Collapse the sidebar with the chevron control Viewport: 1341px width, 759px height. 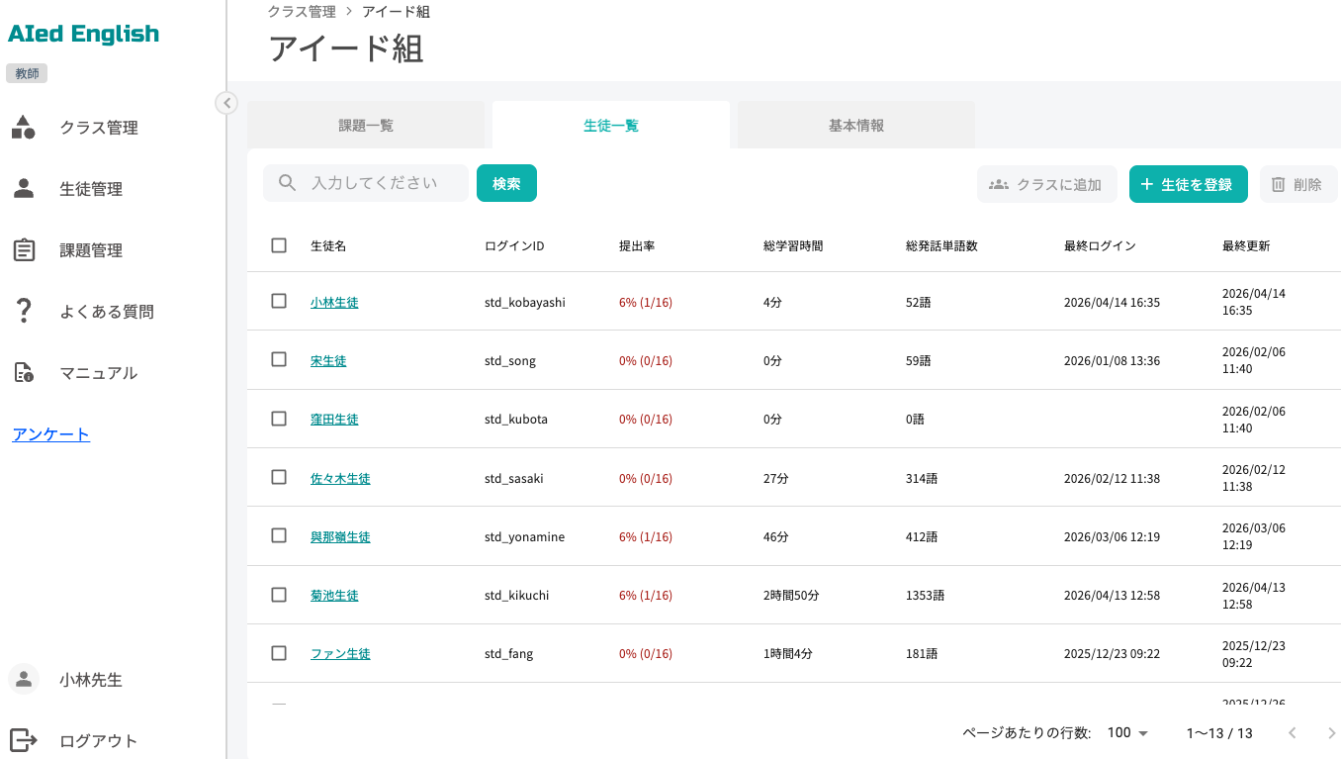[x=226, y=102]
